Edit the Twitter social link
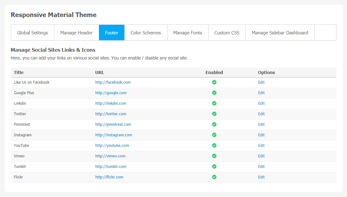This screenshot has width=347, height=197. (261, 114)
